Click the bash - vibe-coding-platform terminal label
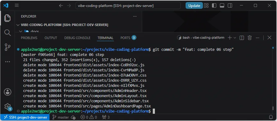Viewport: 277px width, 121px height. click(201, 37)
